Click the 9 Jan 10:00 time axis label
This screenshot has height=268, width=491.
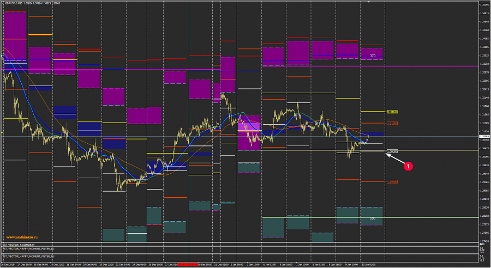[352, 265]
